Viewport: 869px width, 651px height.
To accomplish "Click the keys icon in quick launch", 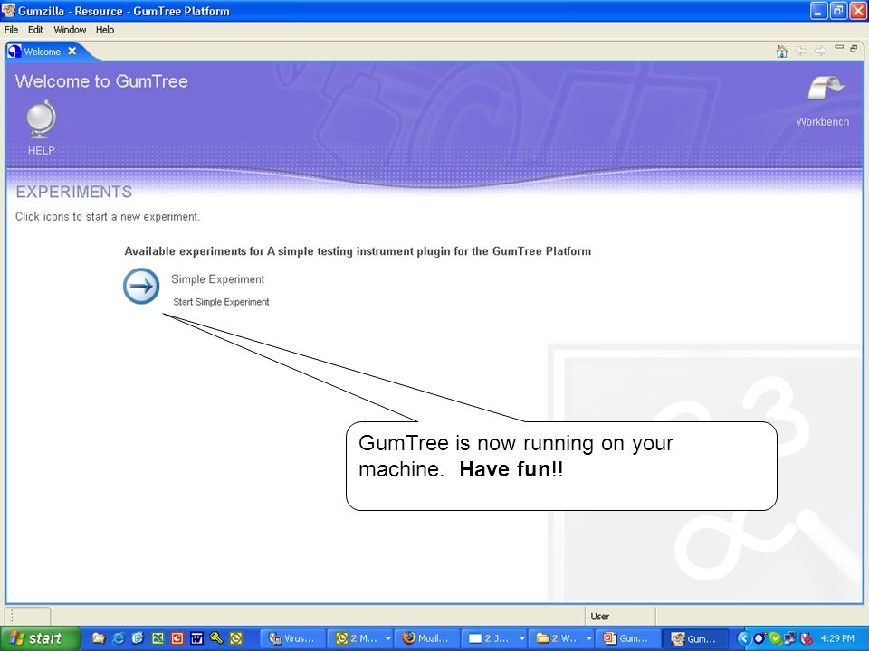I will pos(216,638).
